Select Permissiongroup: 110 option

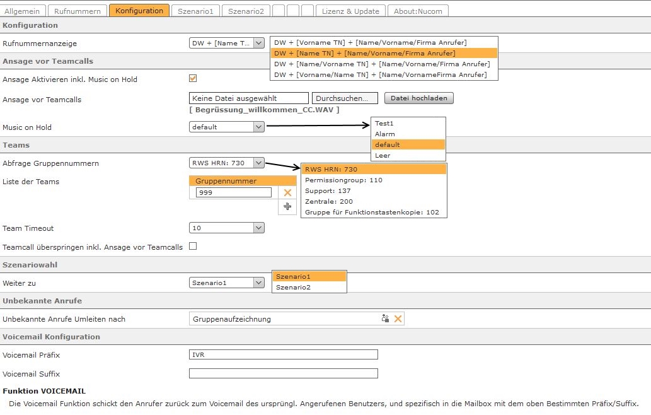(374, 180)
